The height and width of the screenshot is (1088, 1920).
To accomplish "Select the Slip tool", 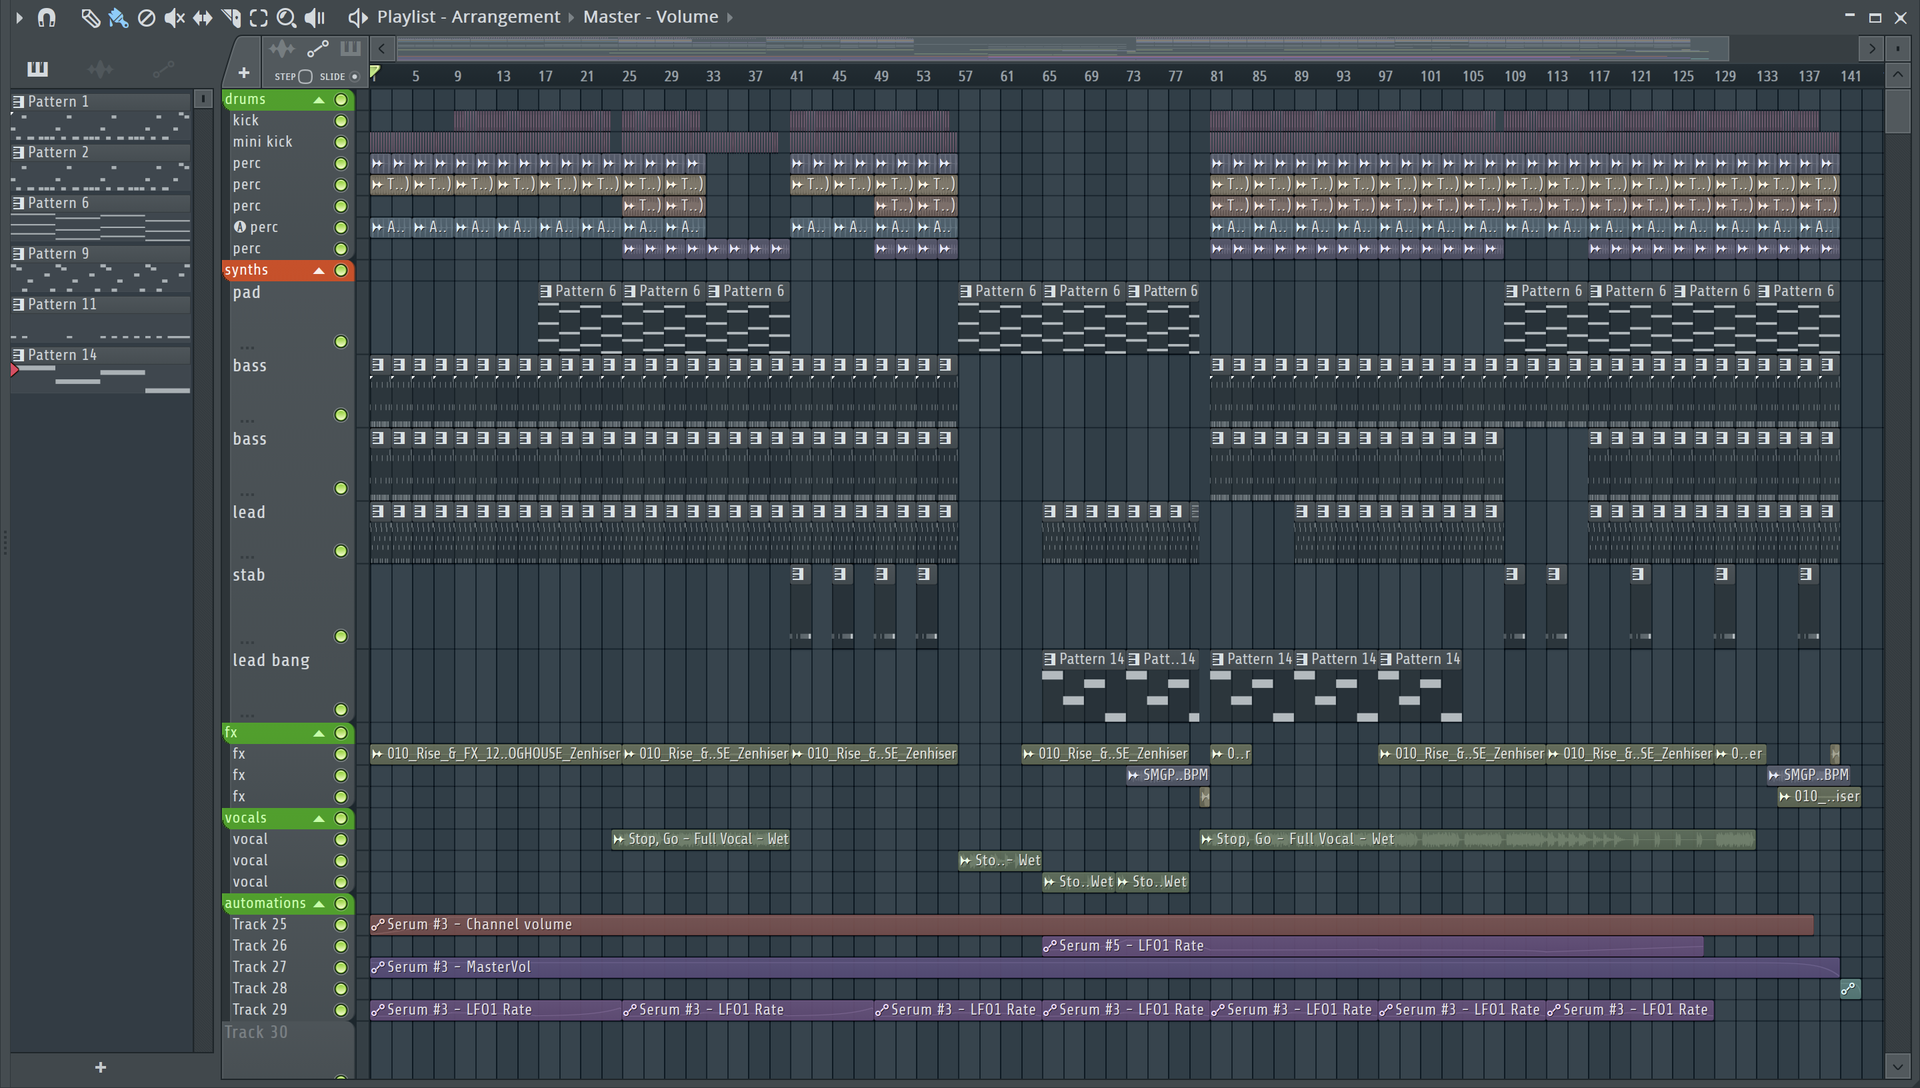I will pos(203,17).
